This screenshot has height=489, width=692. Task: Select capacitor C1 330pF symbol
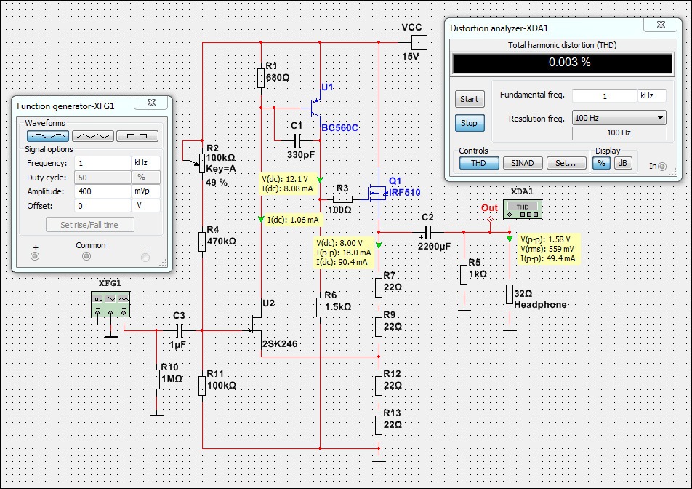point(297,141)
